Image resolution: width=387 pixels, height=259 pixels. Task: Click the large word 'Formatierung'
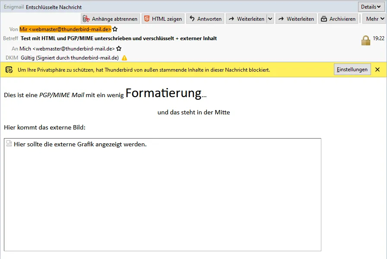pos(164,93)
